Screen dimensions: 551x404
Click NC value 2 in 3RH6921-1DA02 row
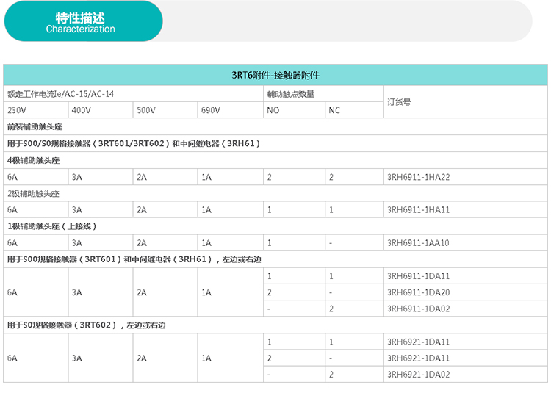(331, 375)
